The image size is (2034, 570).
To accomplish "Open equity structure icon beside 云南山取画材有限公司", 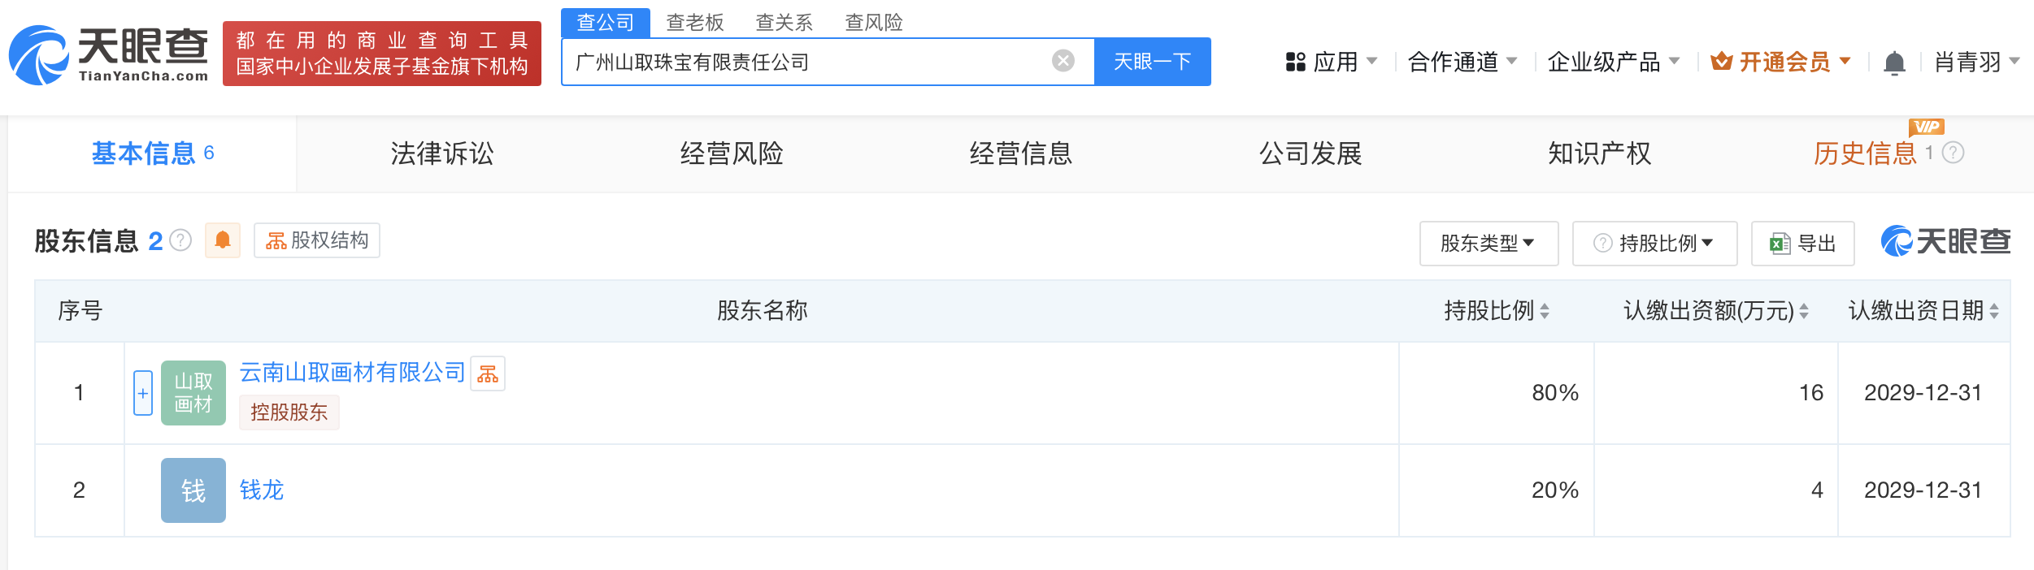I will coord(488,374).
